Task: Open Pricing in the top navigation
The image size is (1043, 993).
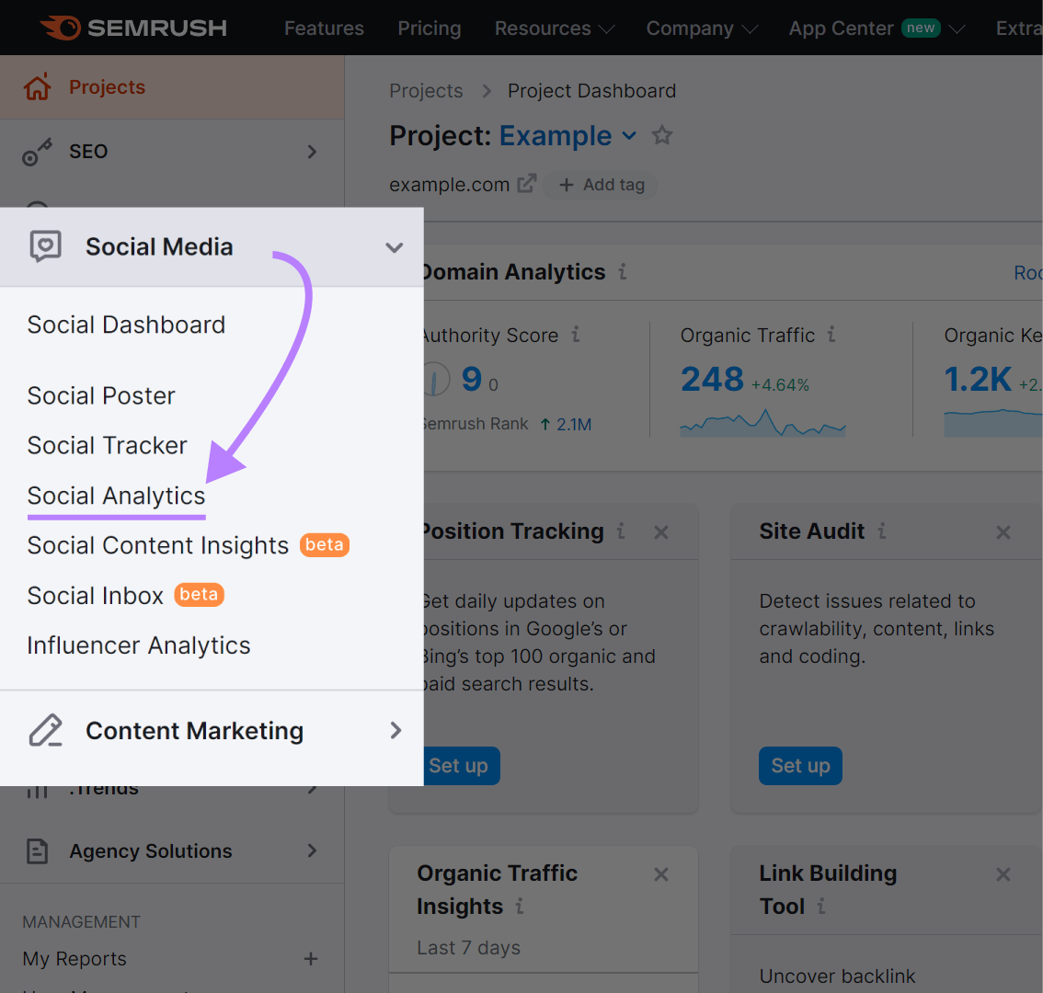Action: click(x=429, y=28)
